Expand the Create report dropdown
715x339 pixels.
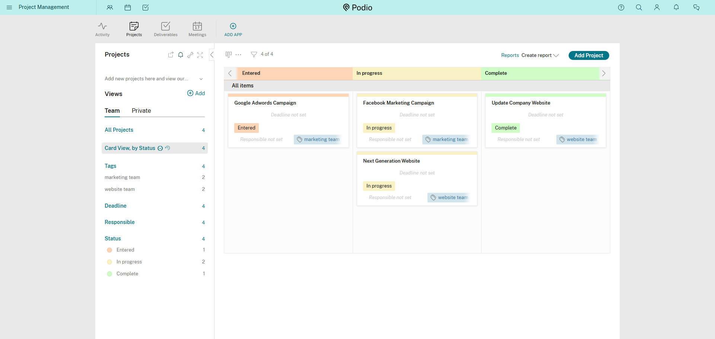point(540,55)
